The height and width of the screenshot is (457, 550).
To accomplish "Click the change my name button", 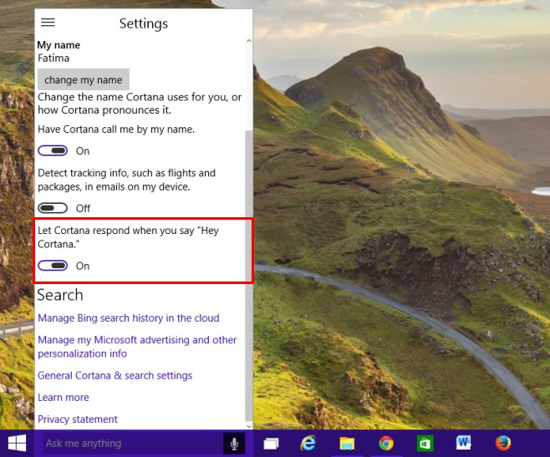I will point(84,79).
